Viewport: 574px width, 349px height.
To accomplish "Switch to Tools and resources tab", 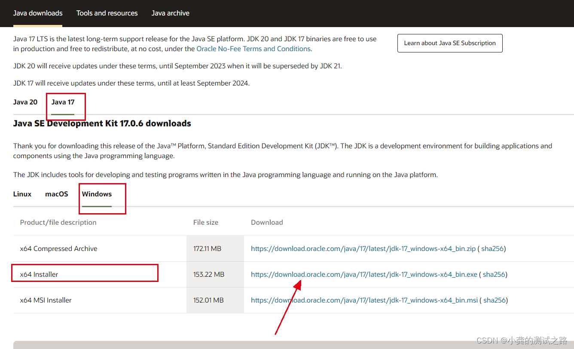I will pyautogui.click(x=107, y=13).
